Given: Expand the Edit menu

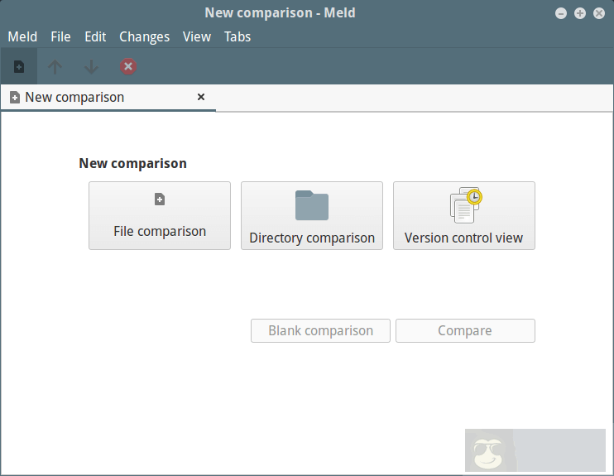Looking at the screenshot, I should (95, 36).
